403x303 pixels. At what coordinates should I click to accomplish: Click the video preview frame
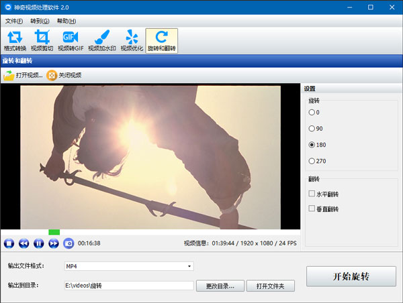[150, 158]
